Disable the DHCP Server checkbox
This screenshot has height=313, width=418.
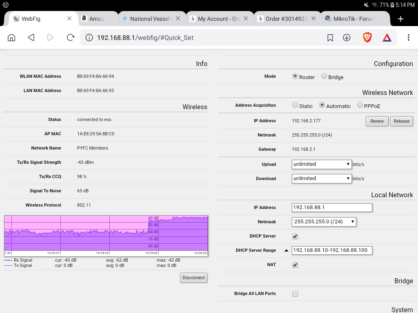(295, 236)
